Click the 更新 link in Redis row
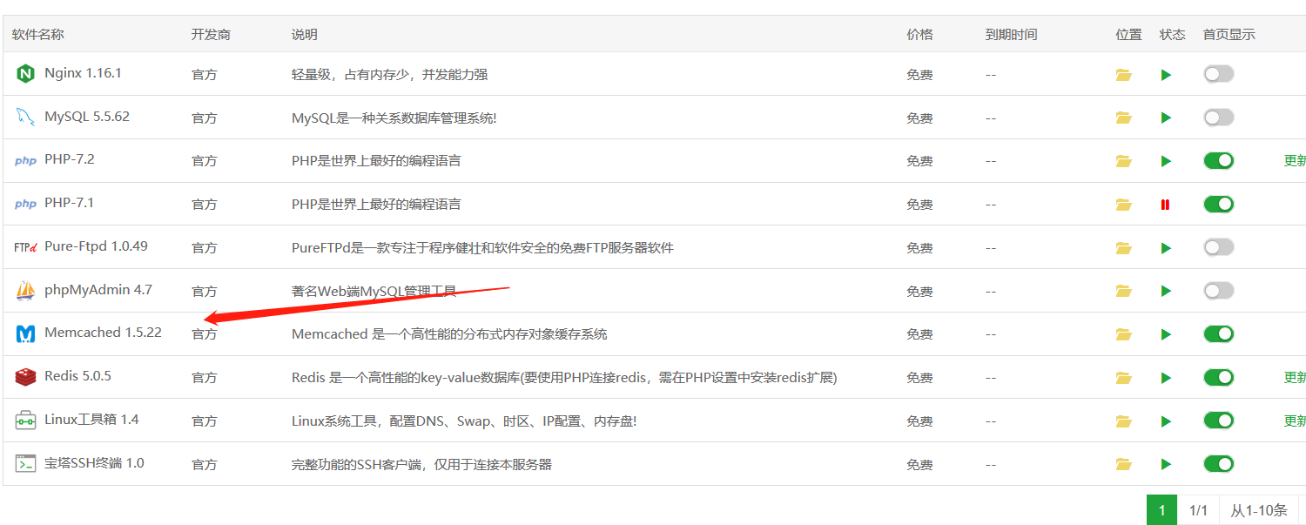Viewport: 1306px width, 525px height. coord(1295,378)
